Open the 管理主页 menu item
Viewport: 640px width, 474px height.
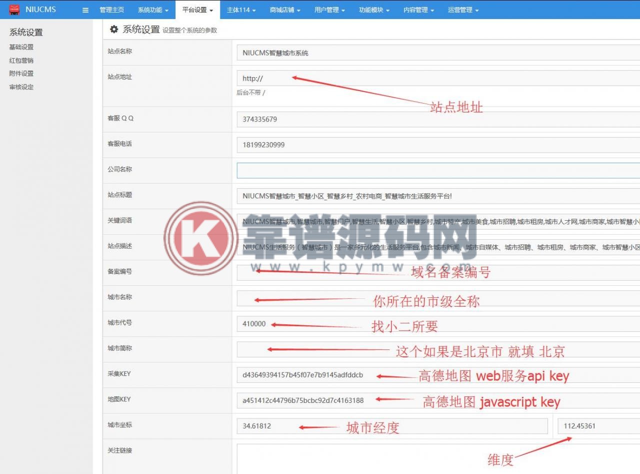112,10
